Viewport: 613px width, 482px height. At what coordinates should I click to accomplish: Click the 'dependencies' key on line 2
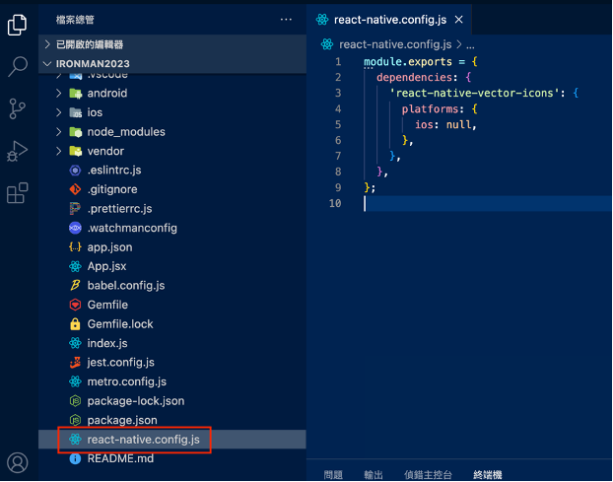(414, 78)
